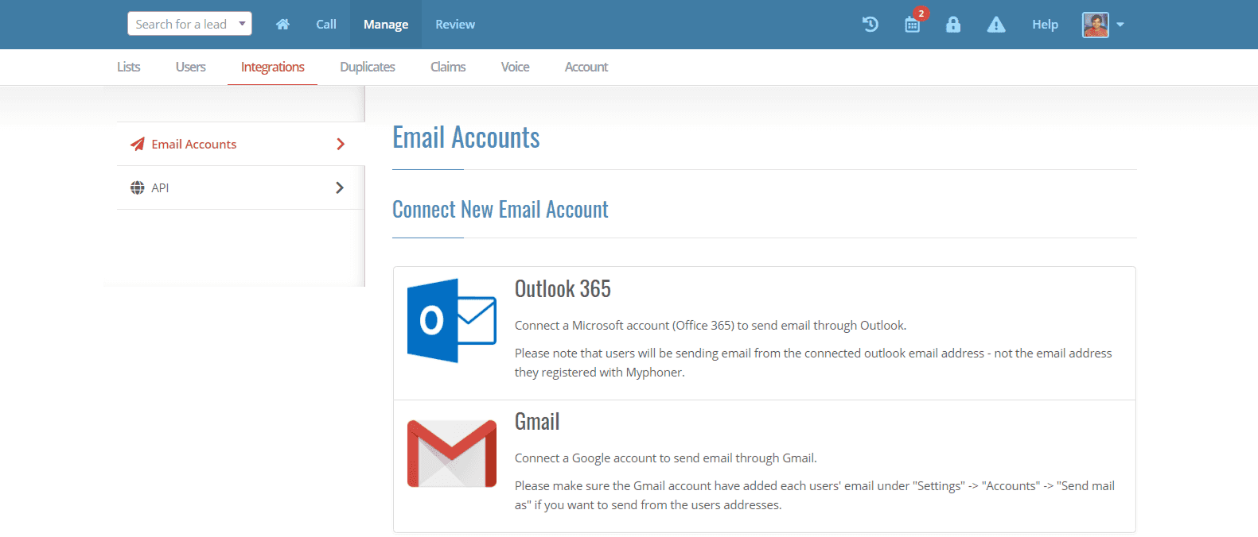Select Email Accounts in the sidebar
Image resolution: width=1258 pixels, height=537 pixels.
240,144
